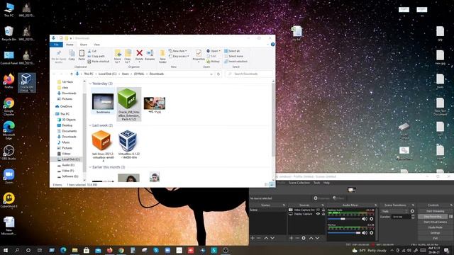Click the Search Downloads field
The image size is (454, 255).
[x=249, y=74]
